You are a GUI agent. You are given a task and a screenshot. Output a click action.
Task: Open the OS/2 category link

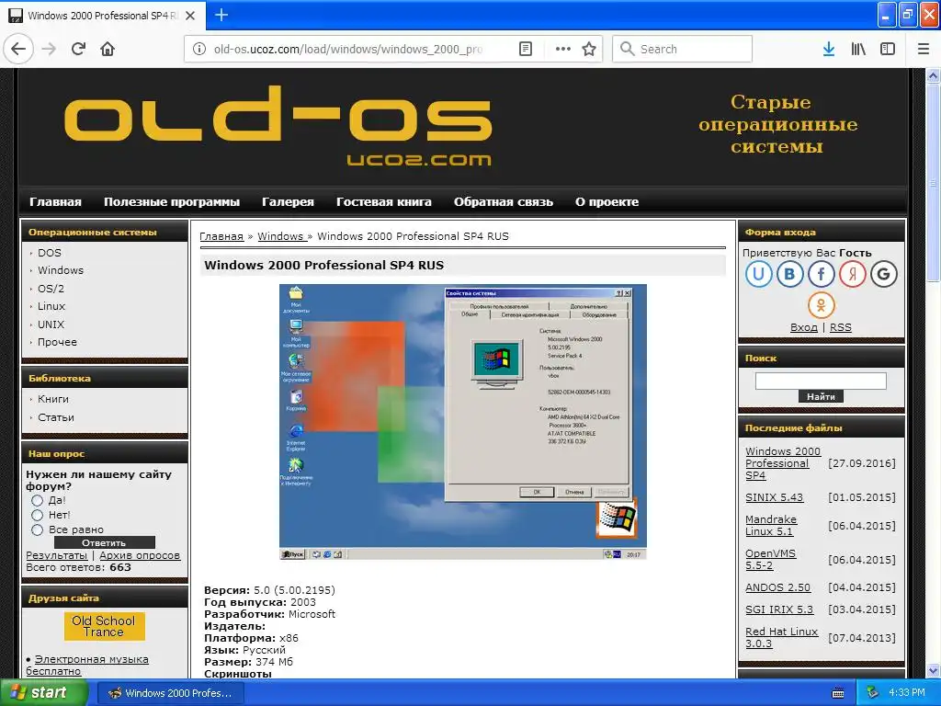pyautogui.click(x=51, y=289)
